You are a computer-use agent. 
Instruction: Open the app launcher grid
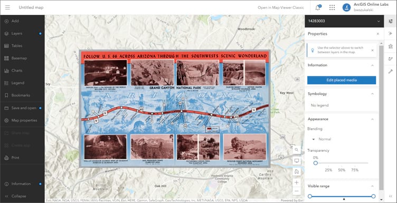pyautogui.click(x=332, y=7)
